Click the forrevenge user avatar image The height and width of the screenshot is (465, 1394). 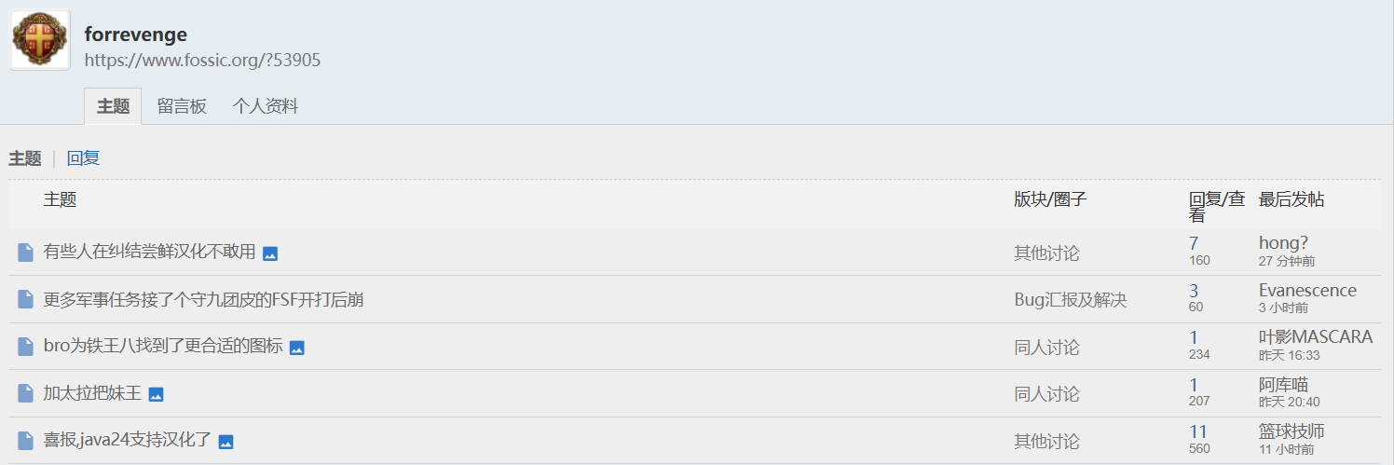(40, 40)
